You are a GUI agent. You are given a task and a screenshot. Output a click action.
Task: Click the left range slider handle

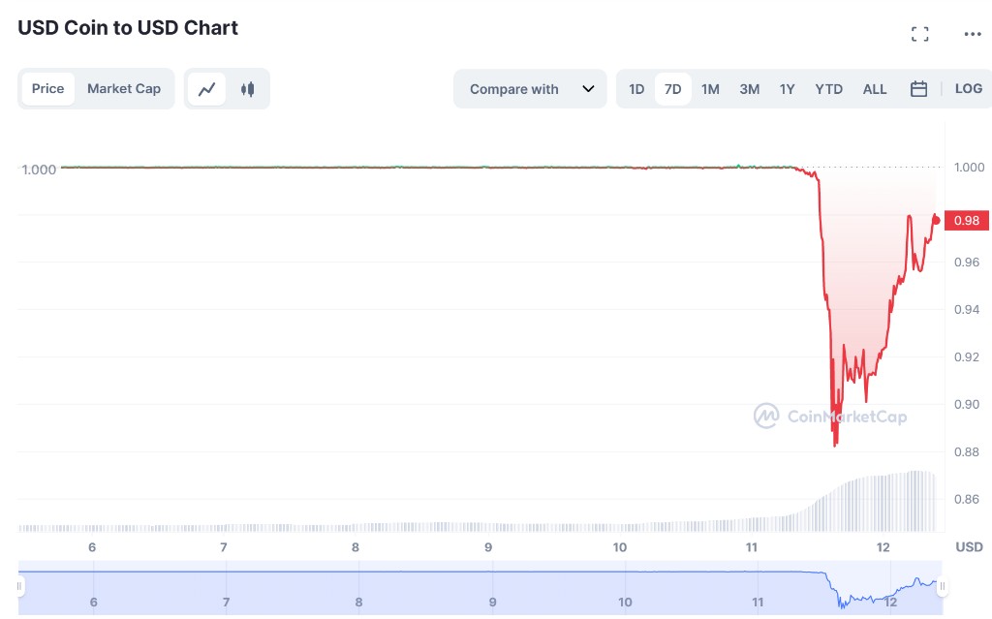(18, 587)
